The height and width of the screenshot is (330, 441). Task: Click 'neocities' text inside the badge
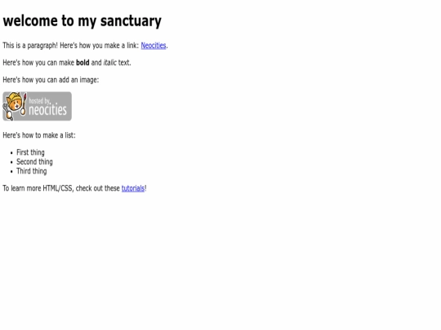click(48, 109)
